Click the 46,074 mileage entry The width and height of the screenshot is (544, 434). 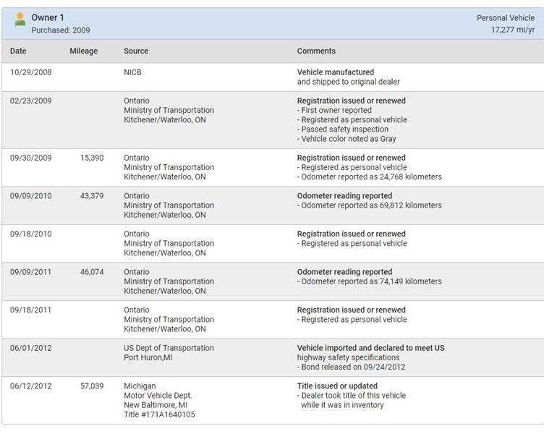(x=92, y=272)
